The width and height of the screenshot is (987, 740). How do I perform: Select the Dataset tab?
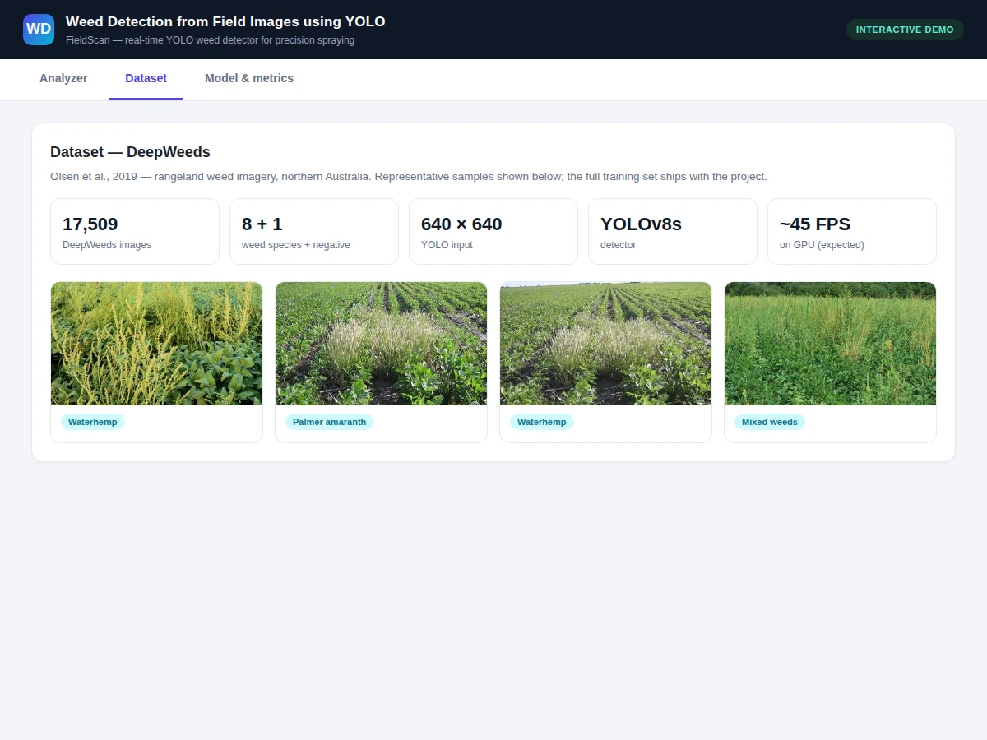tap(146, 79)
